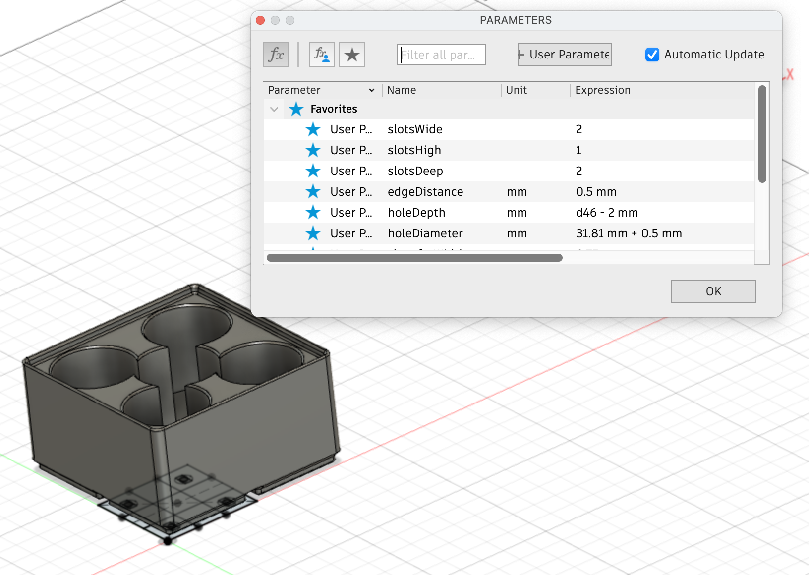809x575 pixels.
Task: Select the star icon for slotsDeep
Action: 313,171
